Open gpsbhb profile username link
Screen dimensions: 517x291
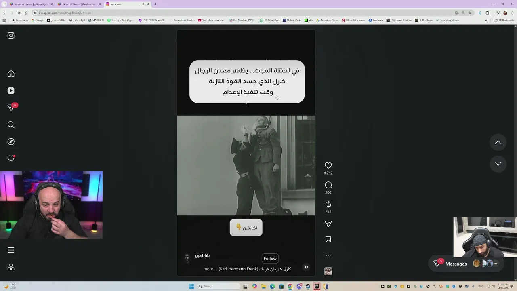click(202, 255)
